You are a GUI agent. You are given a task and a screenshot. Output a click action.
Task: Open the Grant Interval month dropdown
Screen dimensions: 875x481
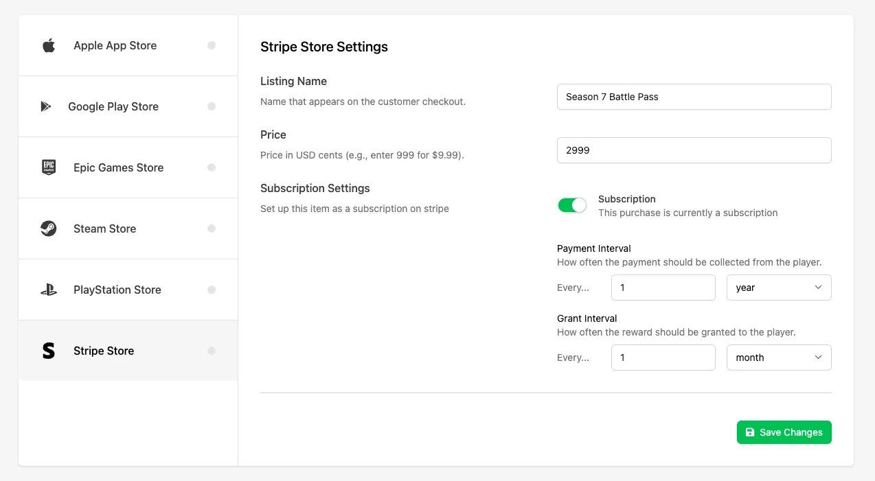[779, 357]
